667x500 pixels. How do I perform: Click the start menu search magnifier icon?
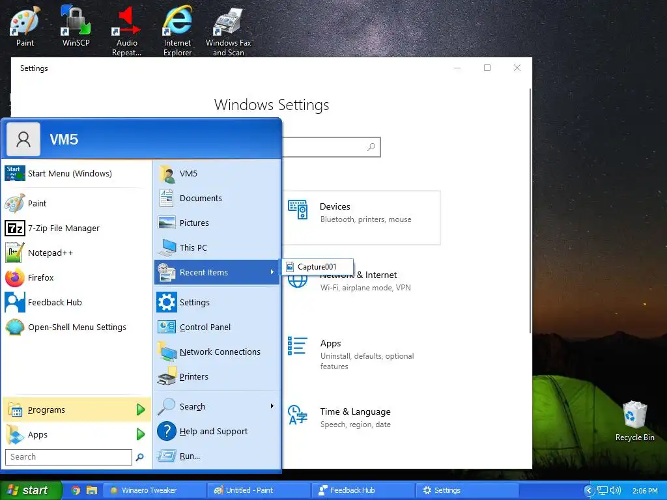click(139, 457)
